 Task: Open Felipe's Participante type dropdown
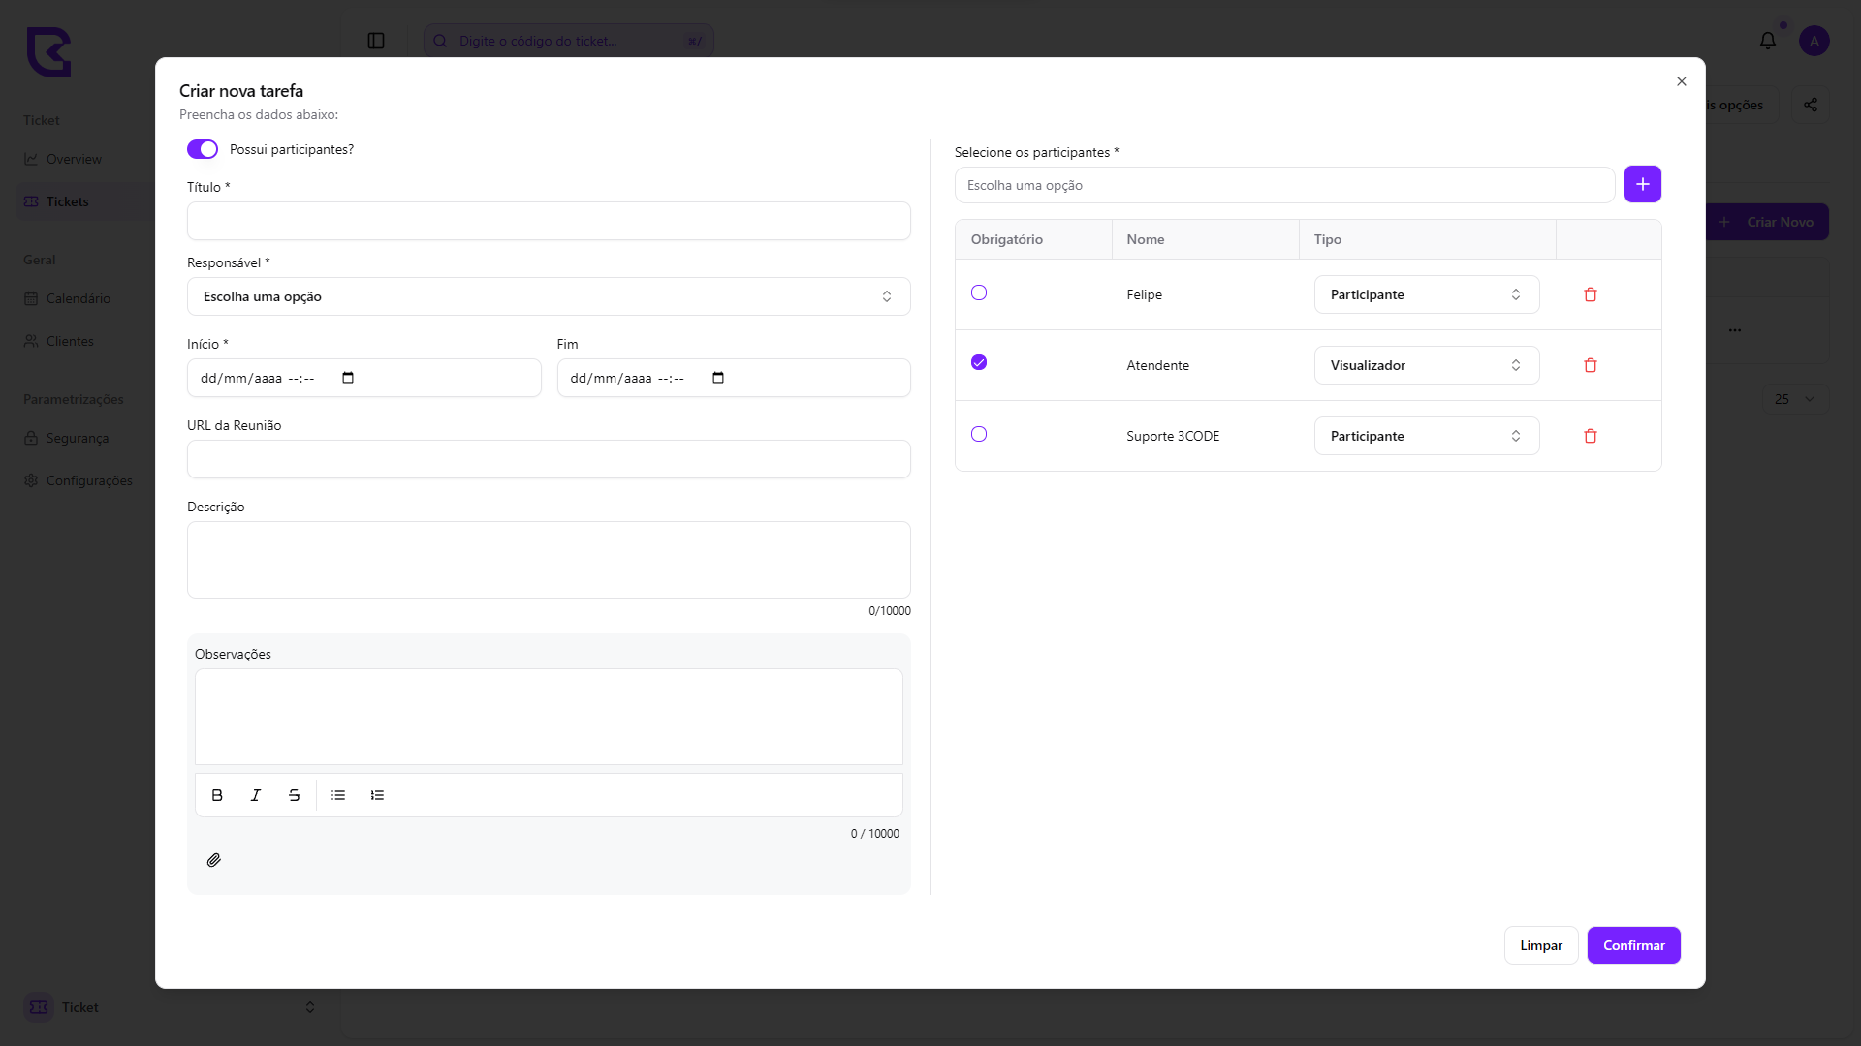point(1427,294)
